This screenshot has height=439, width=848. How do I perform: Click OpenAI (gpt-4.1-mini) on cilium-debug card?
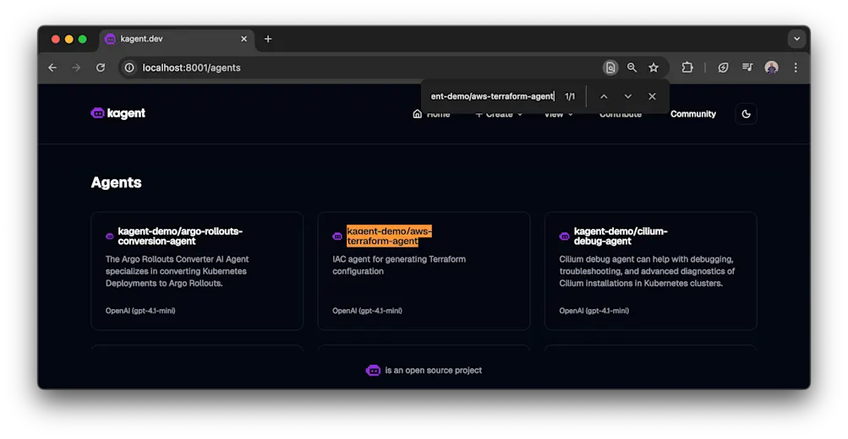coord(594,311)
